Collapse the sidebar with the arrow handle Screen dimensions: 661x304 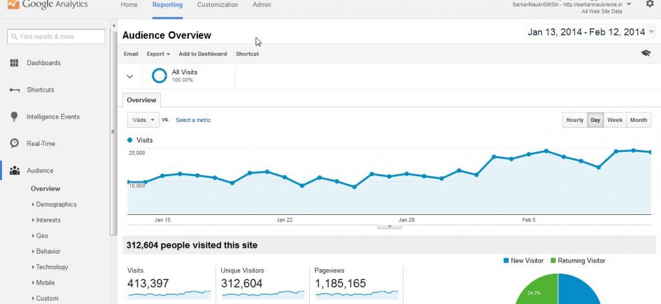[114, 26]
